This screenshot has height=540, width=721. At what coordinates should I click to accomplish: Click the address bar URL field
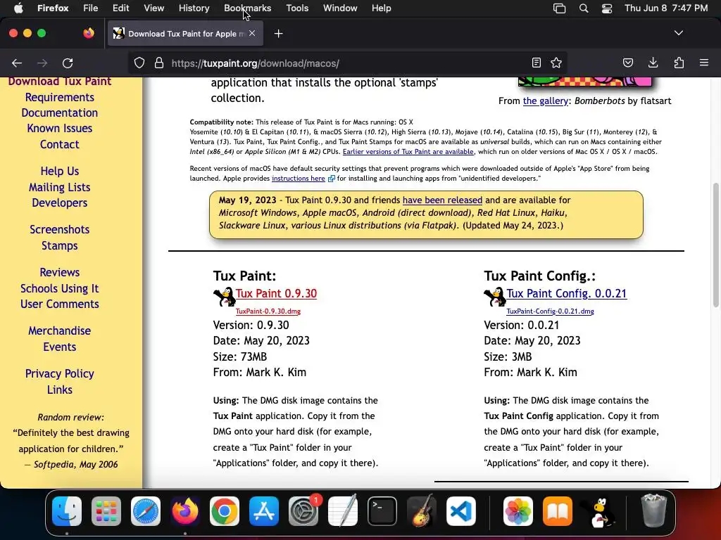pos(347,63)
